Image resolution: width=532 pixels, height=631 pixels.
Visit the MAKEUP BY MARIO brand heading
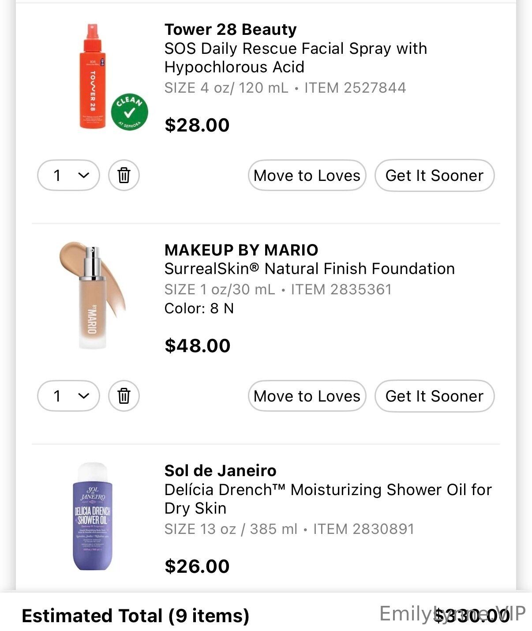click(x=241, y=250)
